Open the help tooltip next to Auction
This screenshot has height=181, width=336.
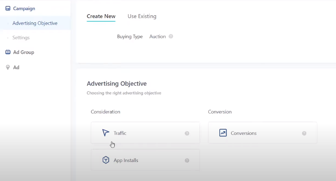click(x=171, y=36)
